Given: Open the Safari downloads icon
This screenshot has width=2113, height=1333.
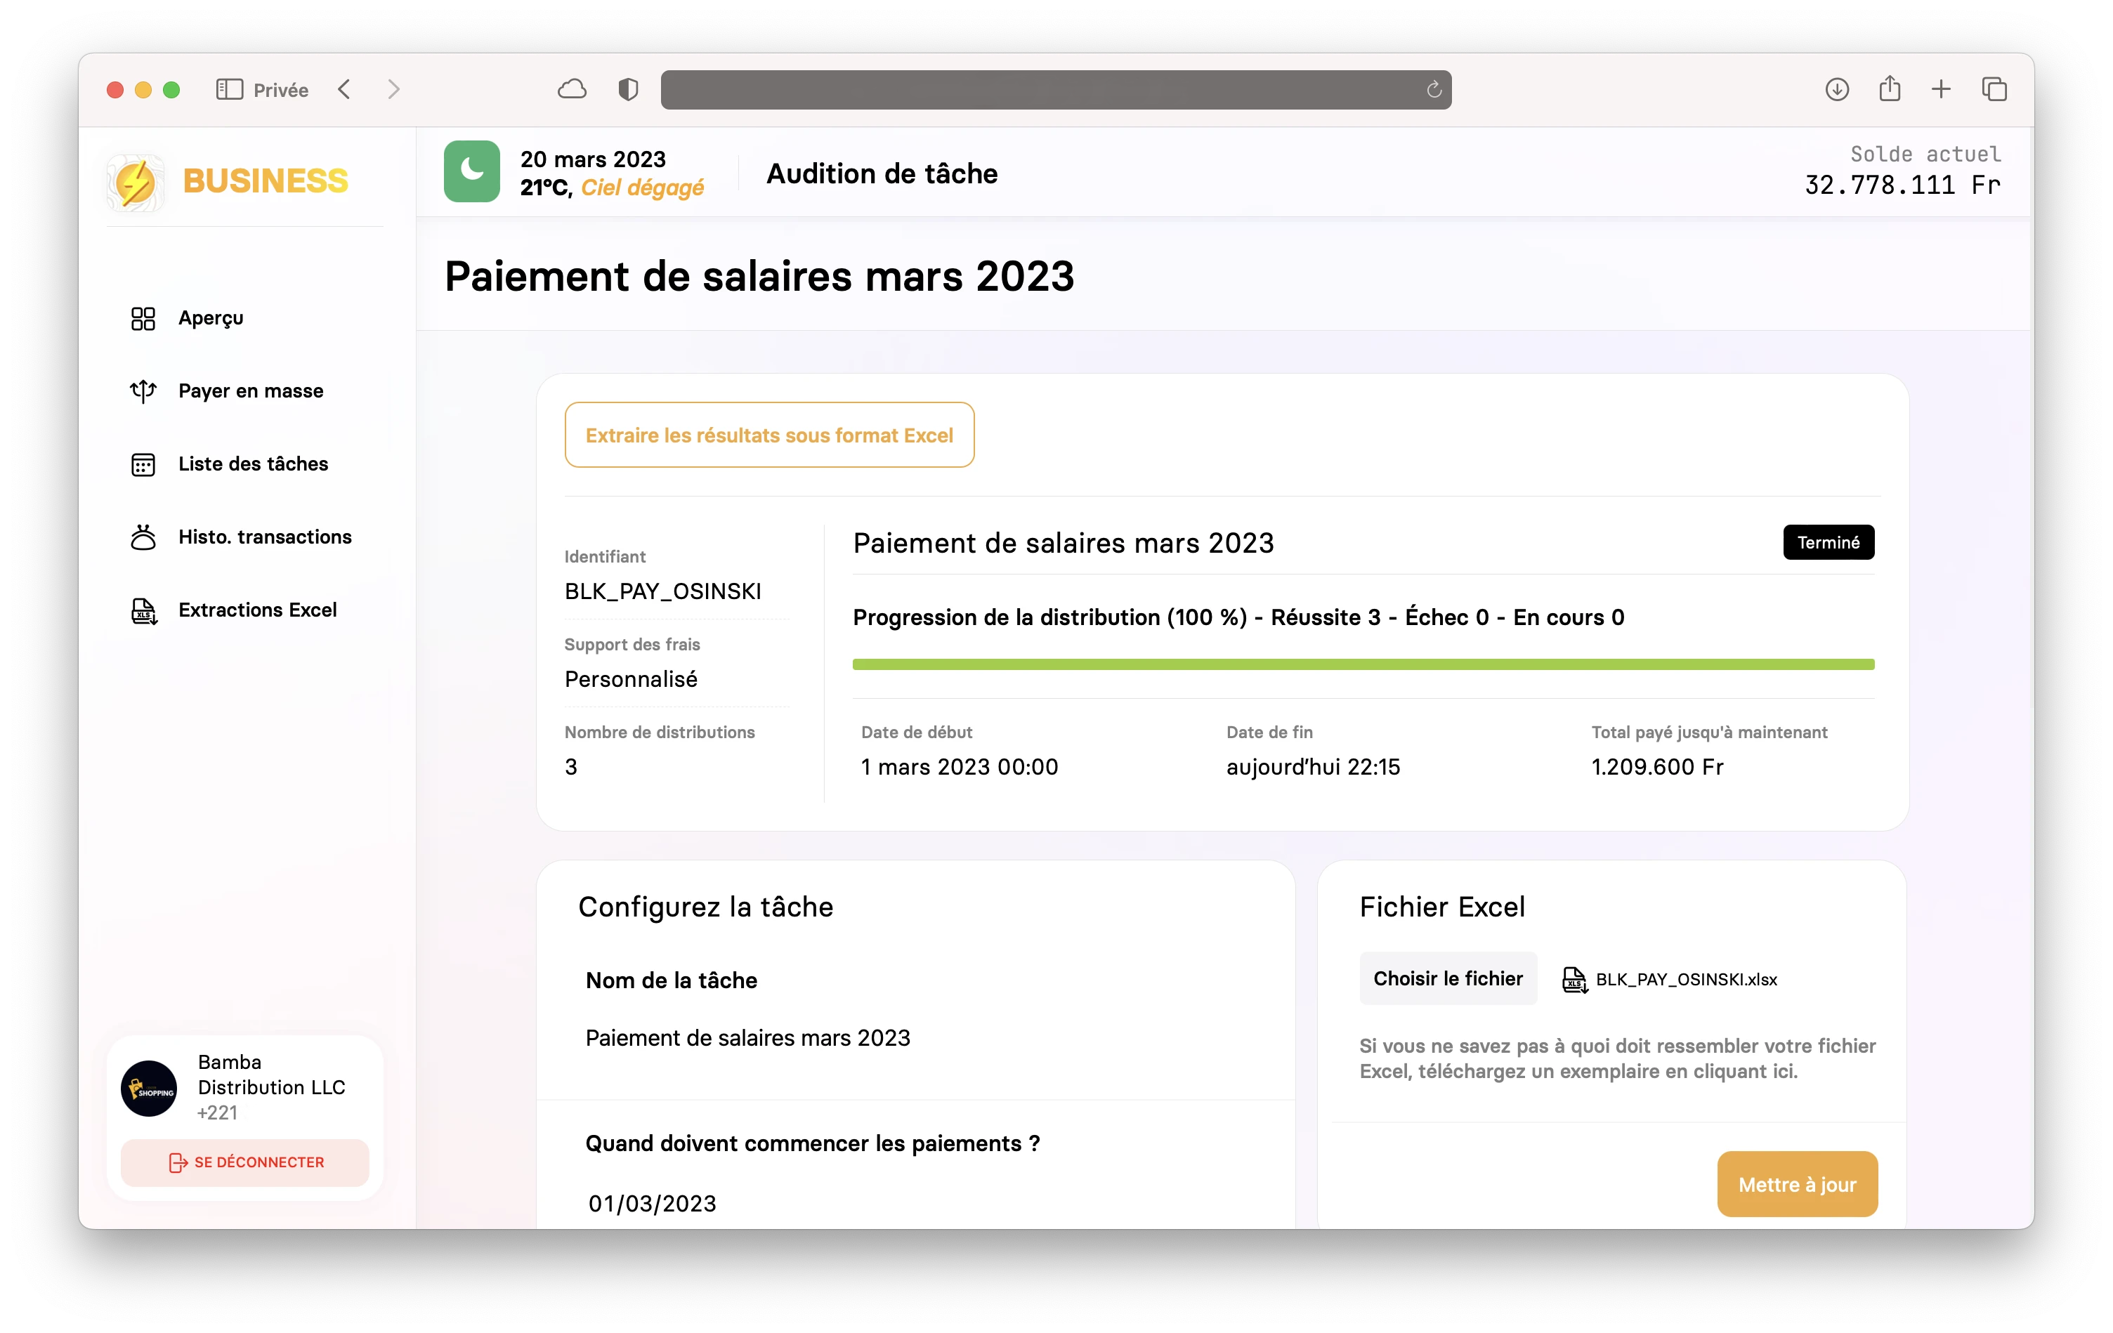Looking at the screenshot, I should [x=1837, y=88].
